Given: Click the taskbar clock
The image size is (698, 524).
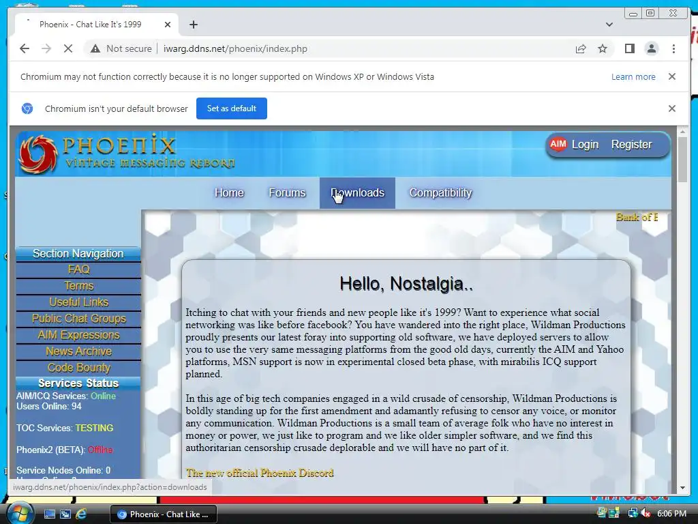Looking at the screenshot, I should click(x=671, y=514).
